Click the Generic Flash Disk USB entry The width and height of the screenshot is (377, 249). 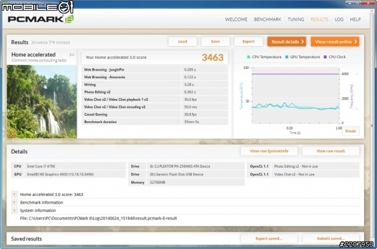[177, 174]
